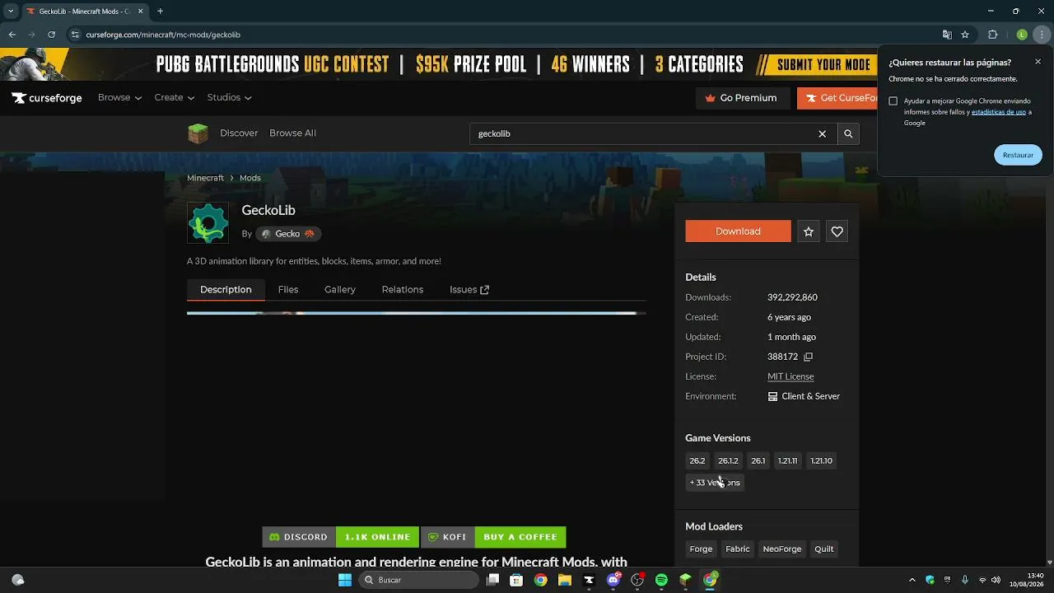Screen dimensions: 1054x593
Task: Expand the + 33 Versions list
Action: (x=715, y=483)
